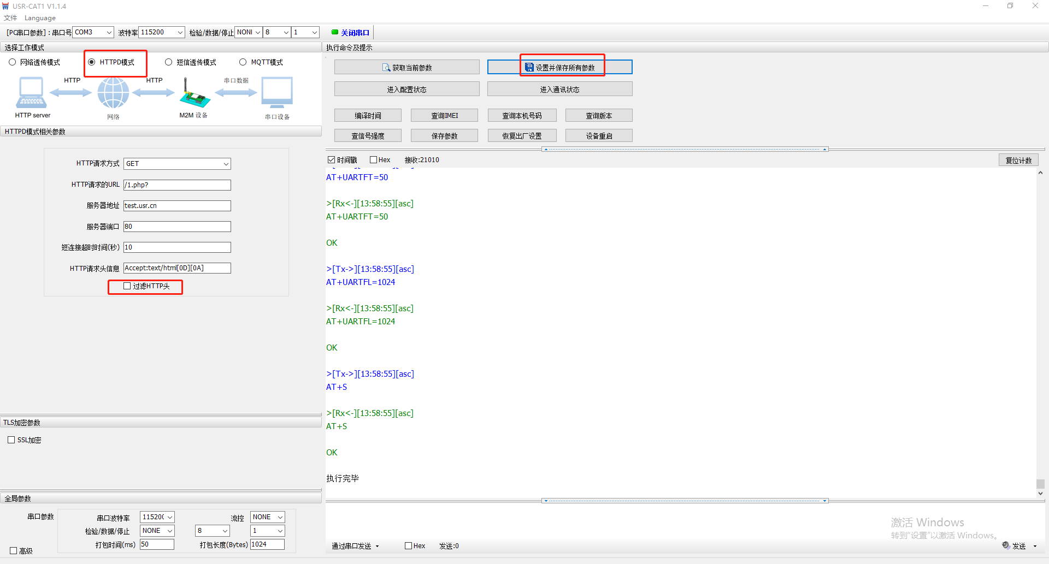Open the COM3 serial port dropdown
Viewport: 1049px width, 564px height.
109,33
